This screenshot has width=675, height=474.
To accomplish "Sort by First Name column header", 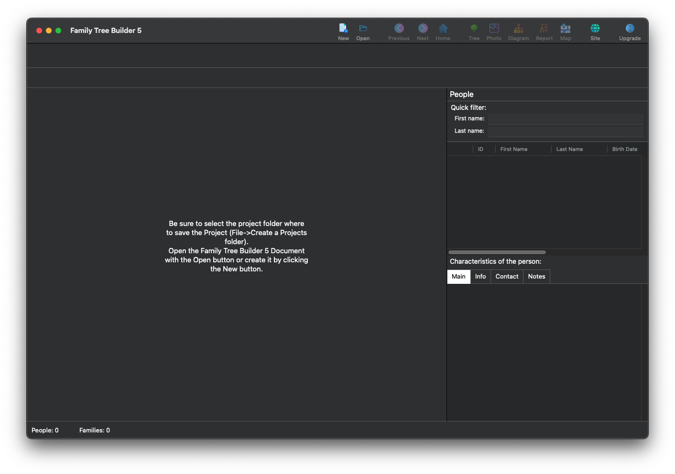I will tap(523, 149).
